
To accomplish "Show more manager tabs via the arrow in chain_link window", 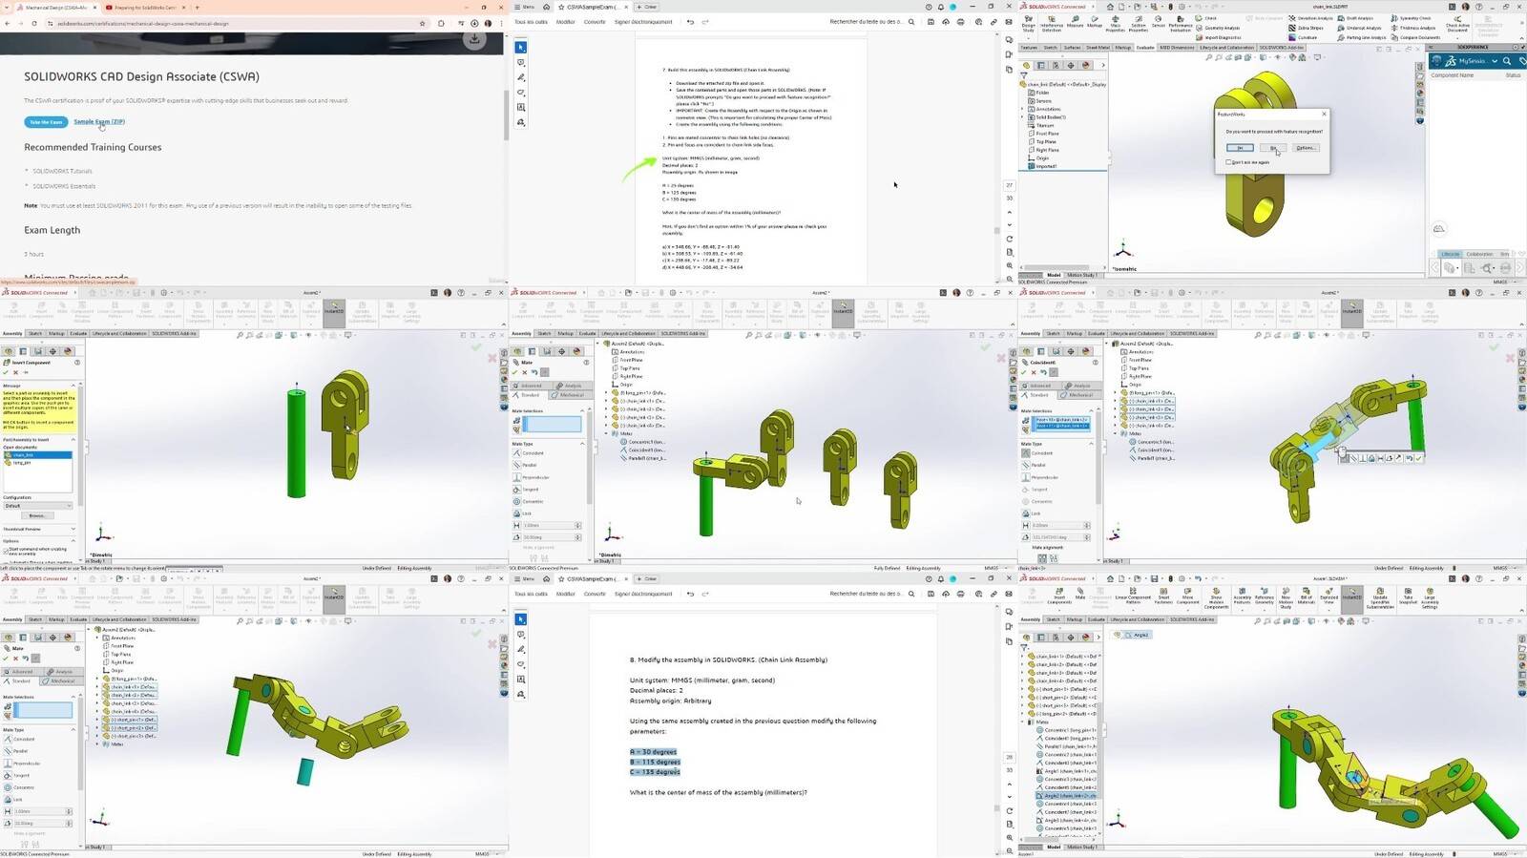I will point(1103,65).
